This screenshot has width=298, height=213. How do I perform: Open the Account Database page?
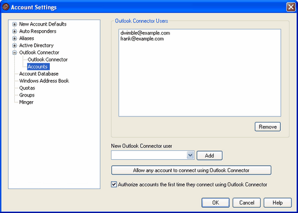point(39,74)
